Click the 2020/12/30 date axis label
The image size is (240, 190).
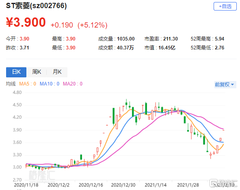click(x=123, y=185)
